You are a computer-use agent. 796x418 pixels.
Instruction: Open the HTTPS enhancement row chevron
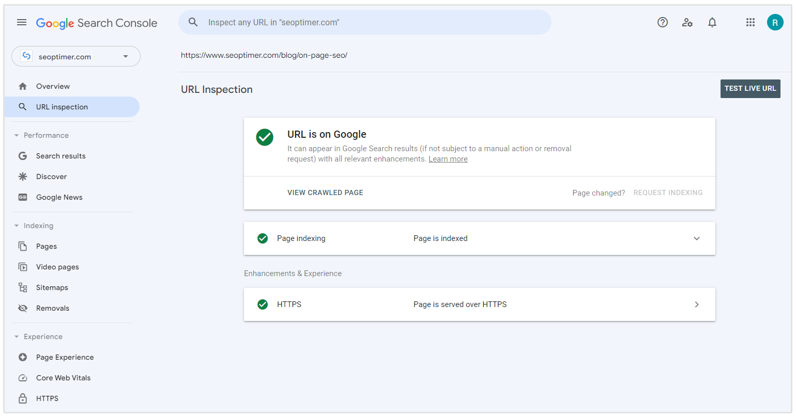tap(696, 304)
